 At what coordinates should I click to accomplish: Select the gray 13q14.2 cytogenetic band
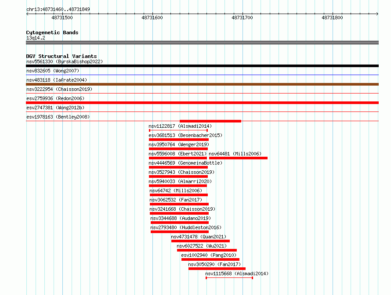pos(202,43)
